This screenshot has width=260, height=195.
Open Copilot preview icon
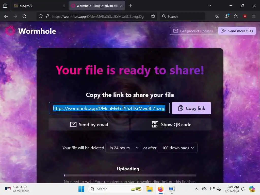pyautogui.click(x=252, y=189)
